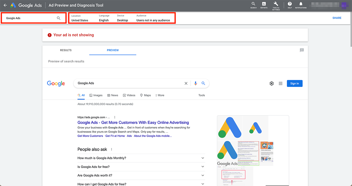Send feedback using the comment icon

coord(302,50)
